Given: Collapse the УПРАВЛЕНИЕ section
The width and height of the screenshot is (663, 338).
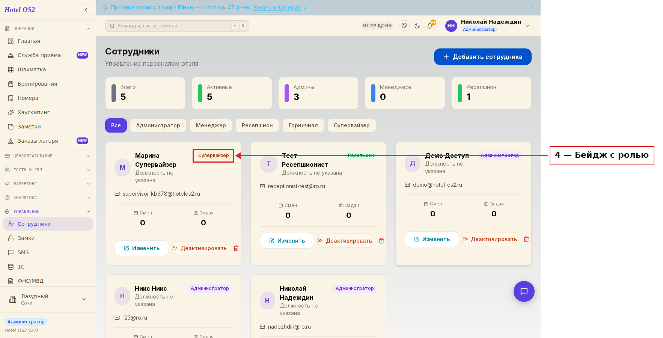Looking at the screenshot, I should (x=48, y=211).
